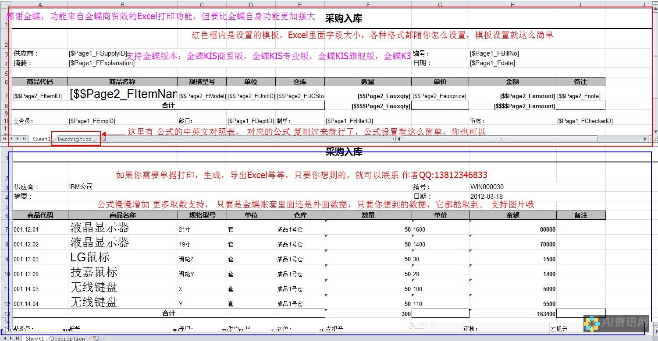Click 合计 cell in lower result sheet

(x=169, y=313)
